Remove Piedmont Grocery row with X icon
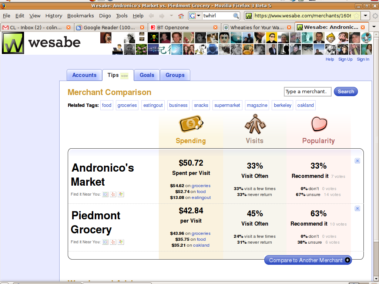 (x=357, y=209)
